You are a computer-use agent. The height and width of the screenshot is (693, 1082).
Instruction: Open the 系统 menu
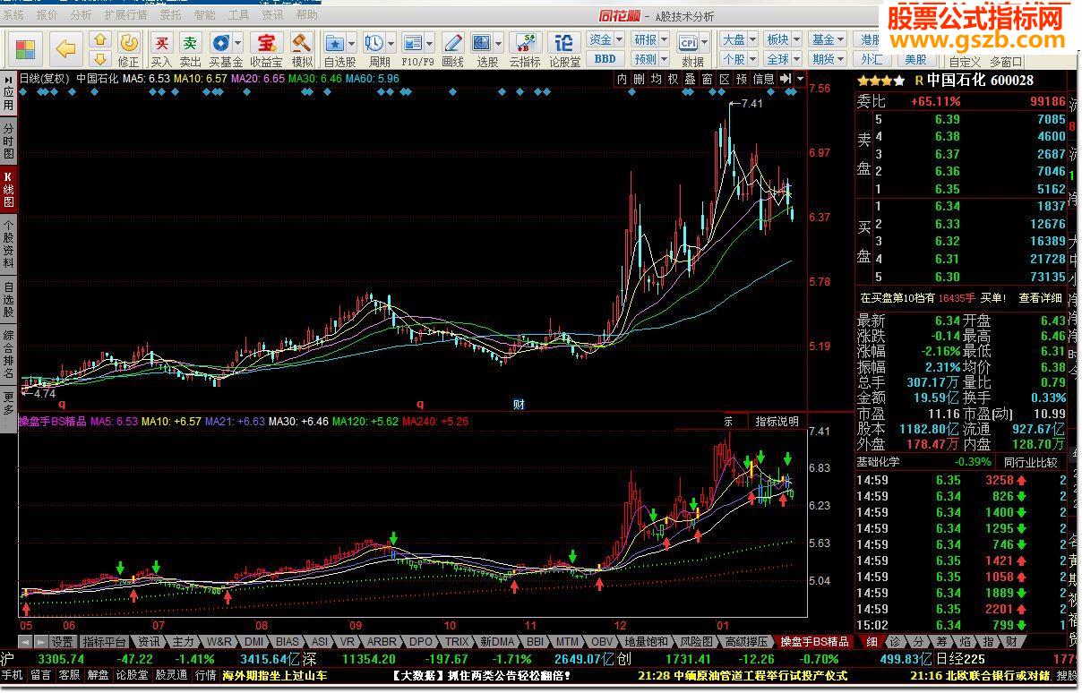pyautogui.click(x=13, y=15)
